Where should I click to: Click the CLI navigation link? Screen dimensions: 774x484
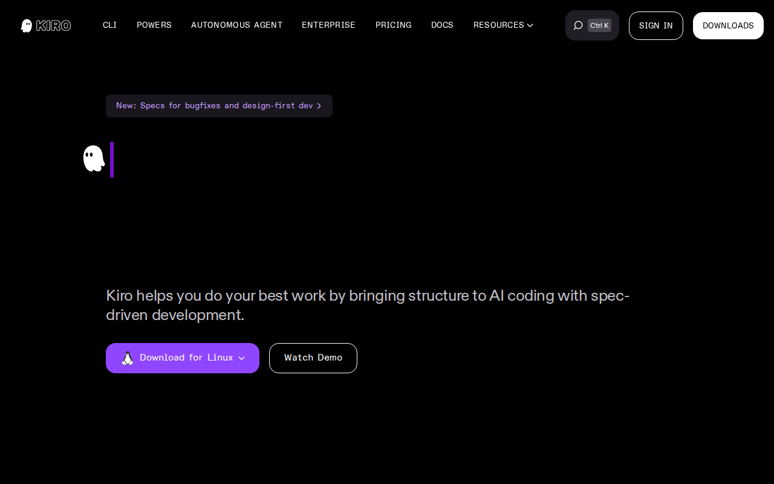click(109, 25)
